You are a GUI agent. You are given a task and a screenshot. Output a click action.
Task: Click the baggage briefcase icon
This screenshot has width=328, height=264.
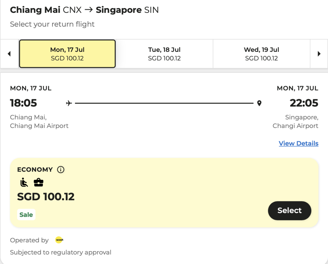38,183
